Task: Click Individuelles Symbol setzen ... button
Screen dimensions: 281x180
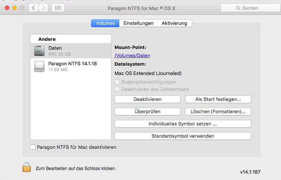Action: pos(183,124)
